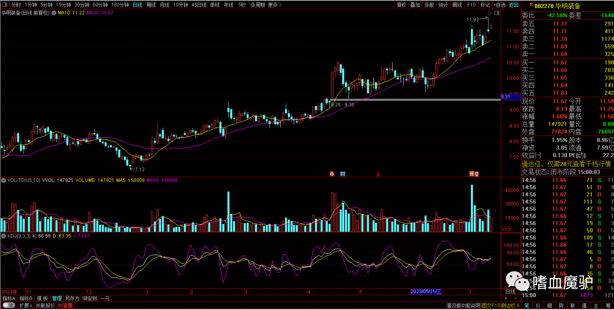Add stock via the +自选 button
The image size is (614, 310).
tap(500, 5)
